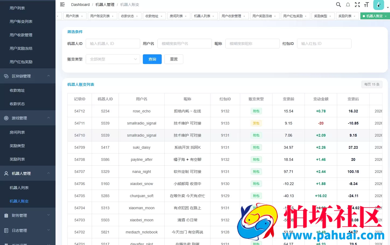
Task: Click username rose_echo cell
Action: click(141, 111)
